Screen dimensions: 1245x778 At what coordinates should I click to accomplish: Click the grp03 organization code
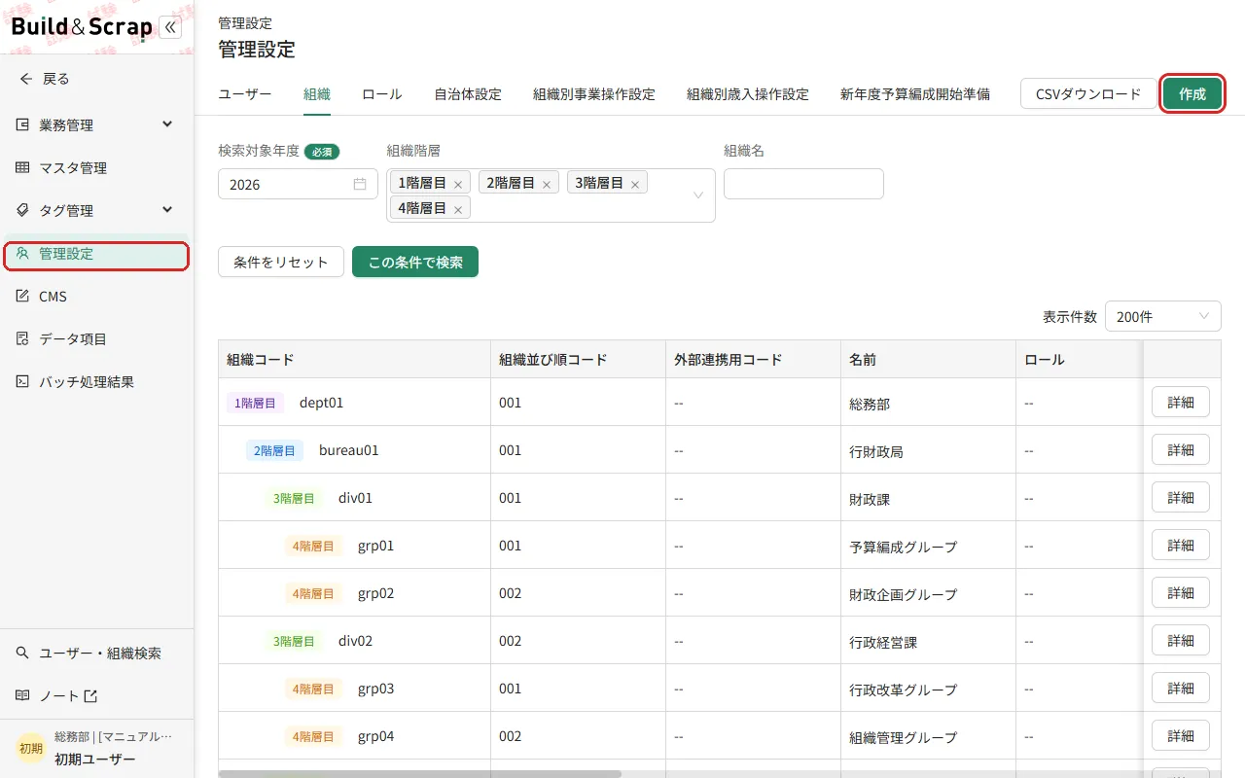(376, 689)
